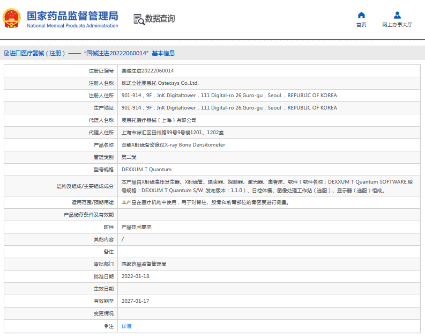The width and height of the screenshot is (425, 336).
Task: Select agent name 澳思托医疗器械（上海）有限公司
Action: (159, 120)
